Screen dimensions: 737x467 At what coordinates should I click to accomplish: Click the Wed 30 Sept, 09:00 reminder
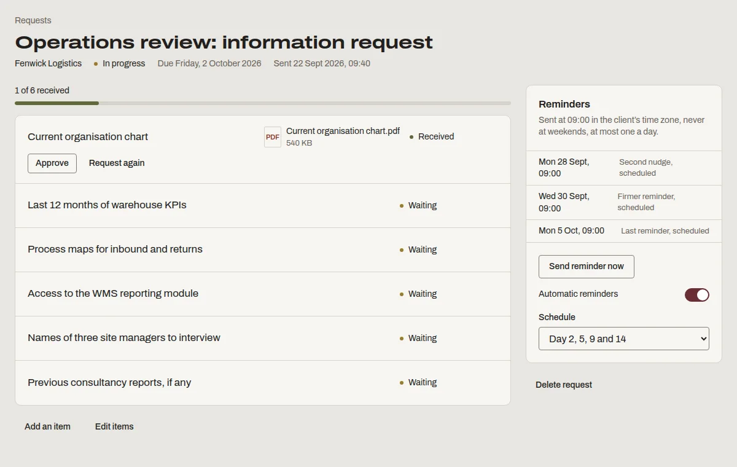[x=564, y=202]
